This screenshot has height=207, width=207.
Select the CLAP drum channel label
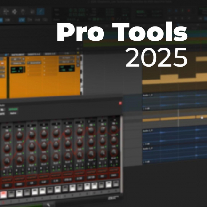[x=44, y=183]
